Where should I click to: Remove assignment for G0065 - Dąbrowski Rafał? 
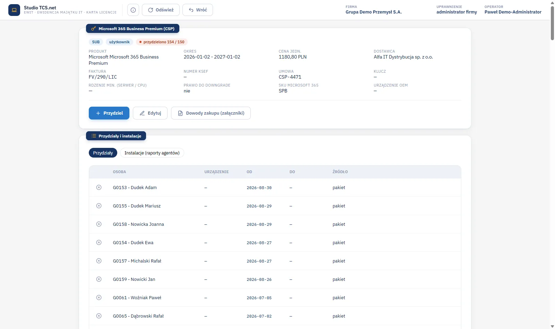point(99,316)
